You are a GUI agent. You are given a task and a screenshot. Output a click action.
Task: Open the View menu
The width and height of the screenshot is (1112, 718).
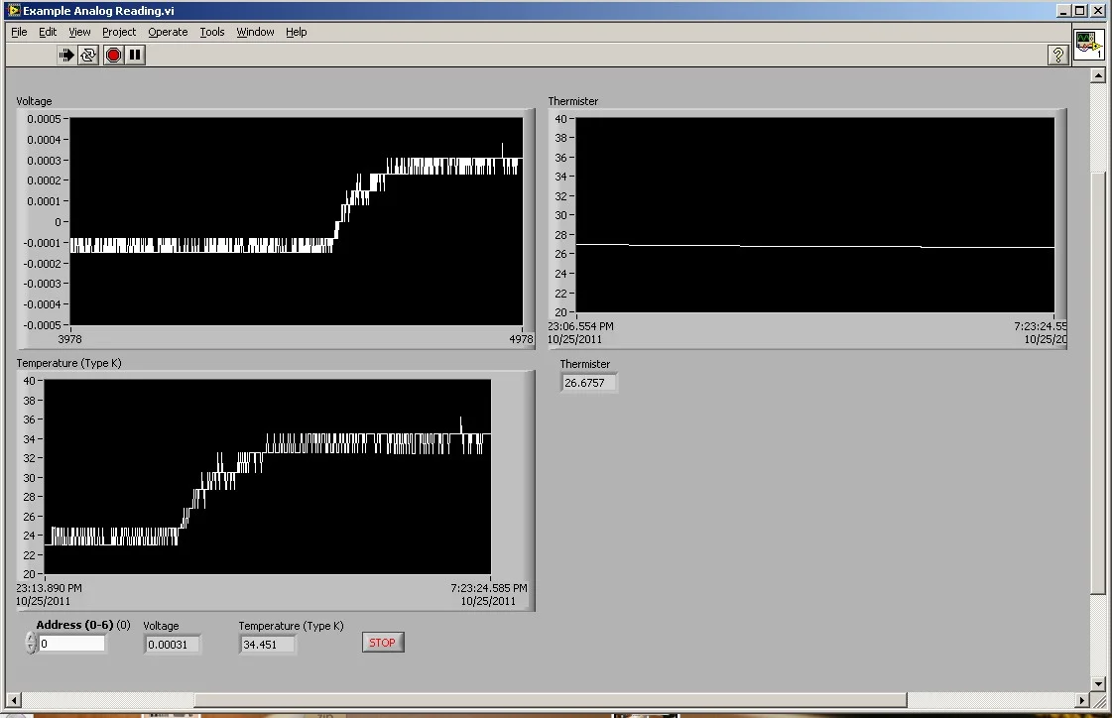tap(79, 32)
